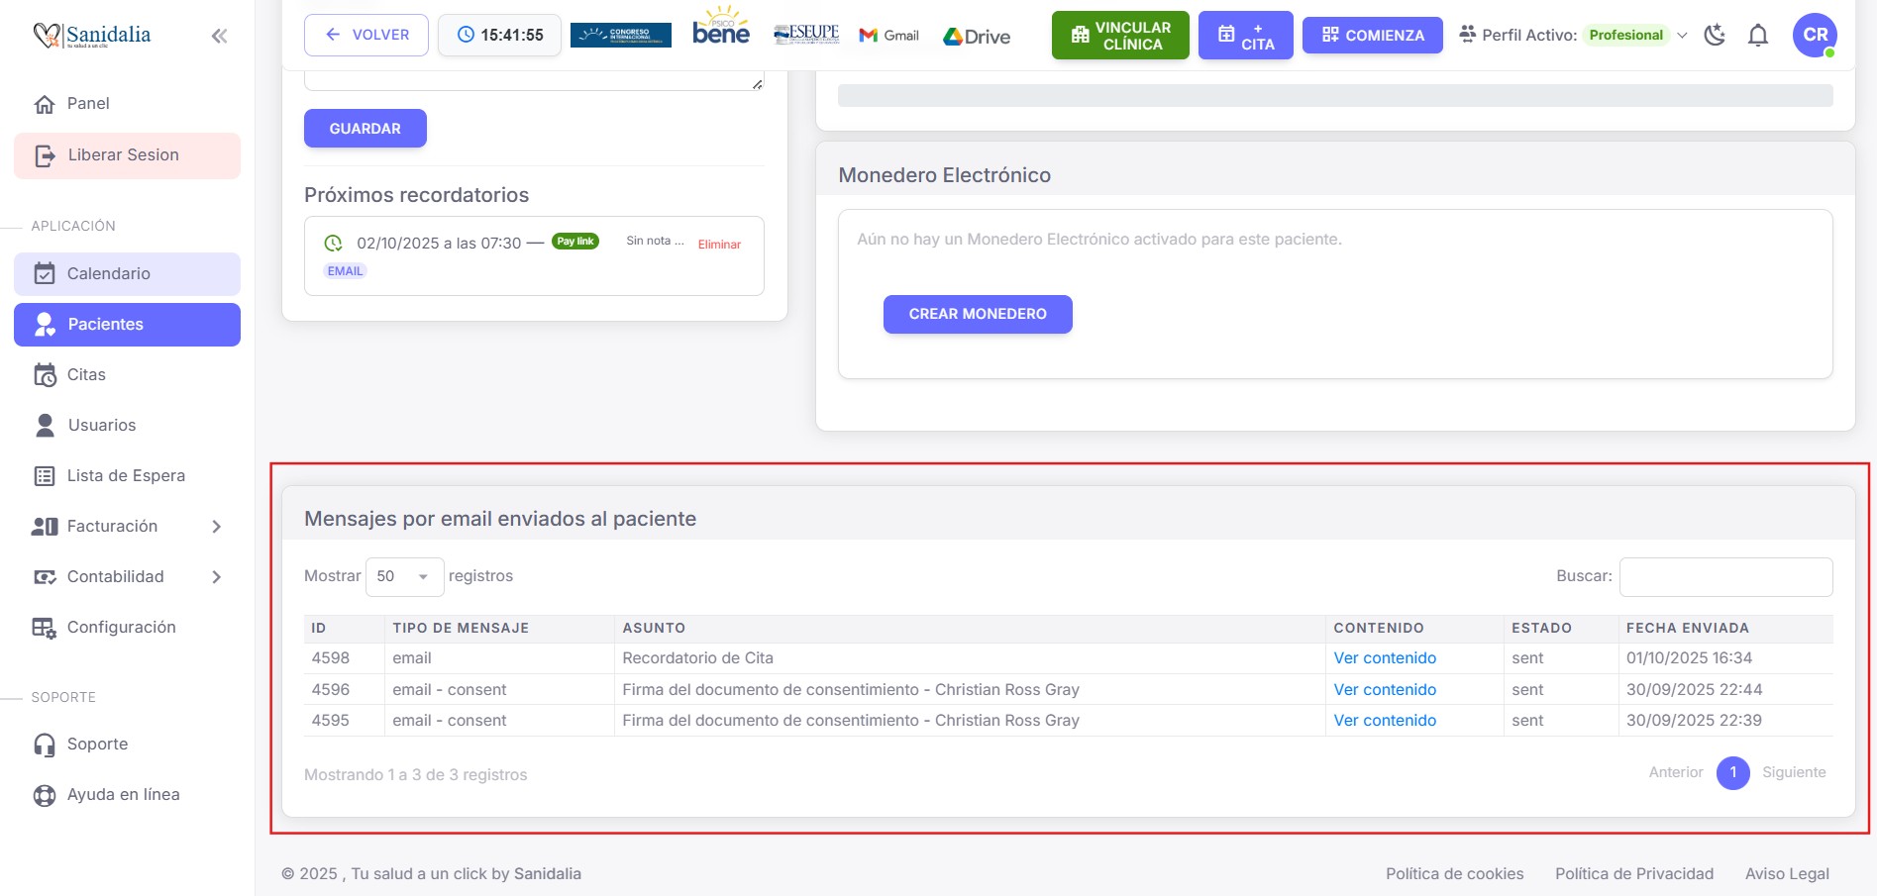Collapse the sidebar with double-chevron icon
The height and width of the screenshot is (896, 1877).
tap(219, 37)
